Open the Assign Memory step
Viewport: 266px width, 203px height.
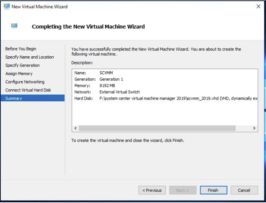19,74
